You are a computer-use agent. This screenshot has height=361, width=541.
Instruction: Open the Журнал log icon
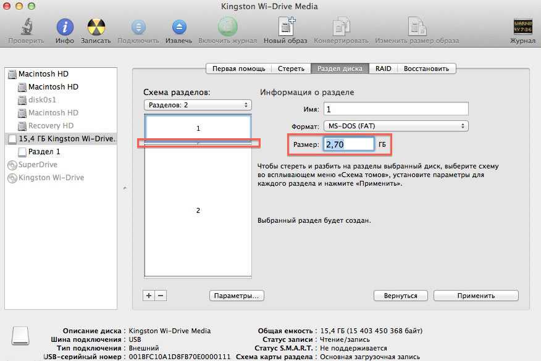click(x=522, y=26)
